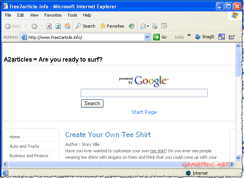244x178 pixels.
Task: Print the page with printer icon
Action: 155,26
